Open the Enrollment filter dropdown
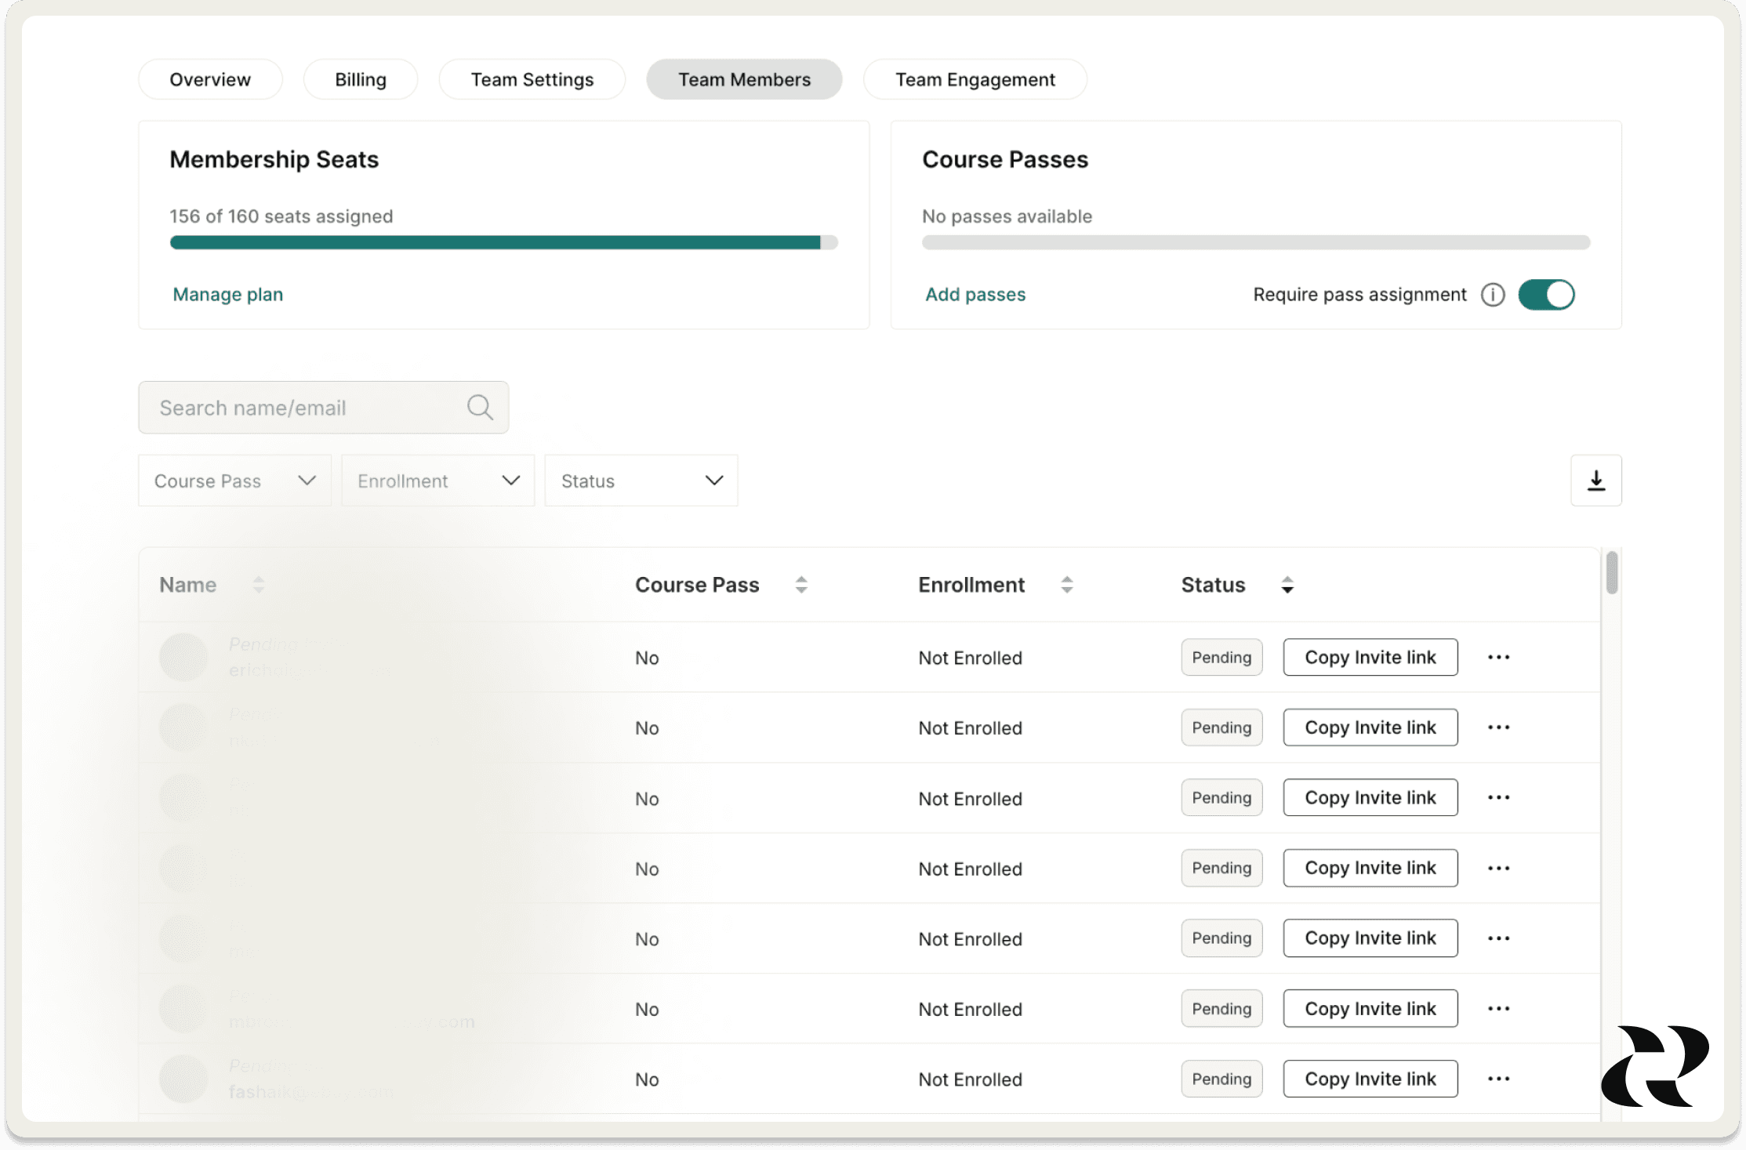1746x1150 pixels. tap(437, 481)
